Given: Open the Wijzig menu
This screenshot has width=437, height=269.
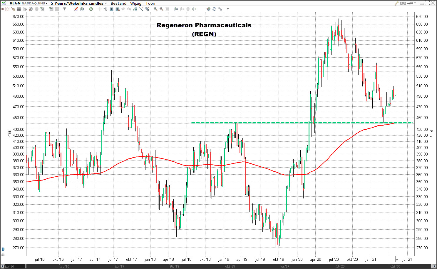Looking at the screenshot, I should pyautogui.click(x=136, y=4).
